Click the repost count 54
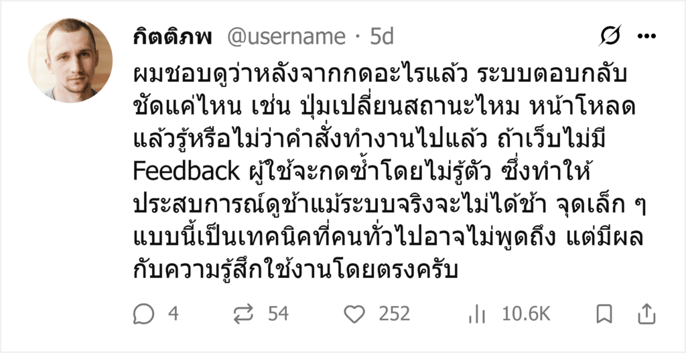 pyautogui.click(x=278, y=314)
